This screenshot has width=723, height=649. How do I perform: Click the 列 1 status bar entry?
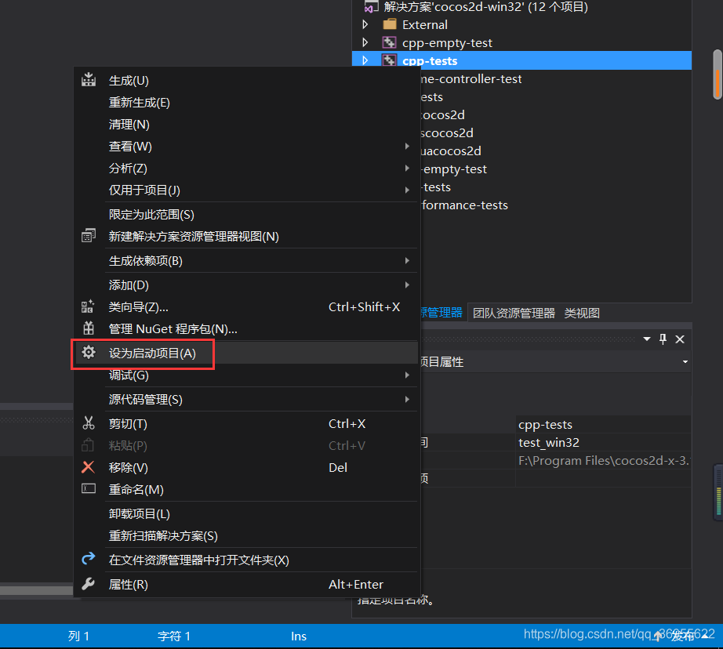[x=78, y=636]
